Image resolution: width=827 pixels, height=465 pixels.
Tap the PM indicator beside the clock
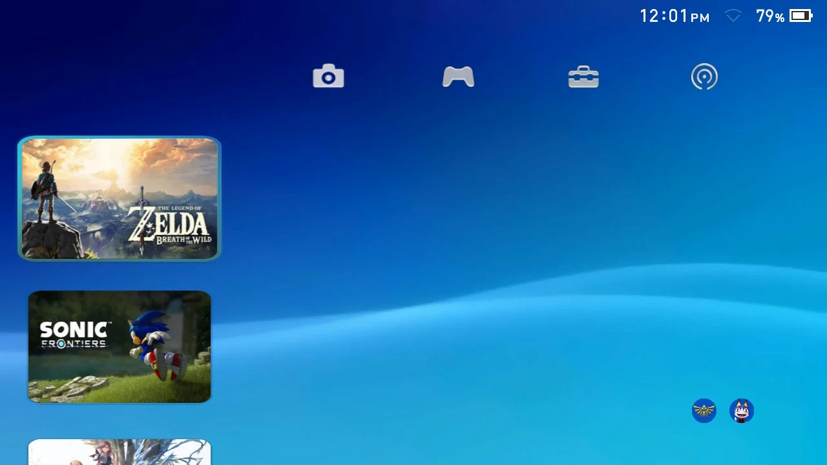point(700,18)
